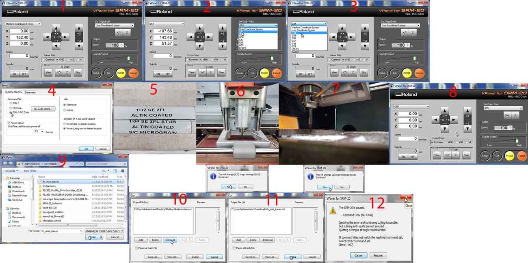Image resolution: width=528 pixels, height=263 pixels.
Task: Click Output in the .rml Cut dialog
Action: (293, 257)
